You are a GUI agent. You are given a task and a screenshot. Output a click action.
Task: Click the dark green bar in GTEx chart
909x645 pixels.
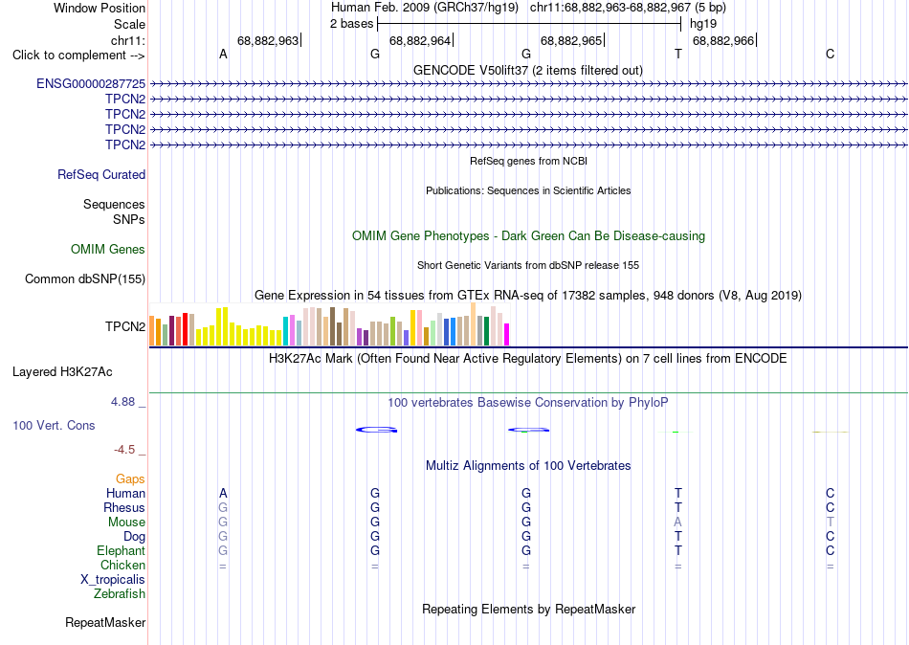pos(486,331)
